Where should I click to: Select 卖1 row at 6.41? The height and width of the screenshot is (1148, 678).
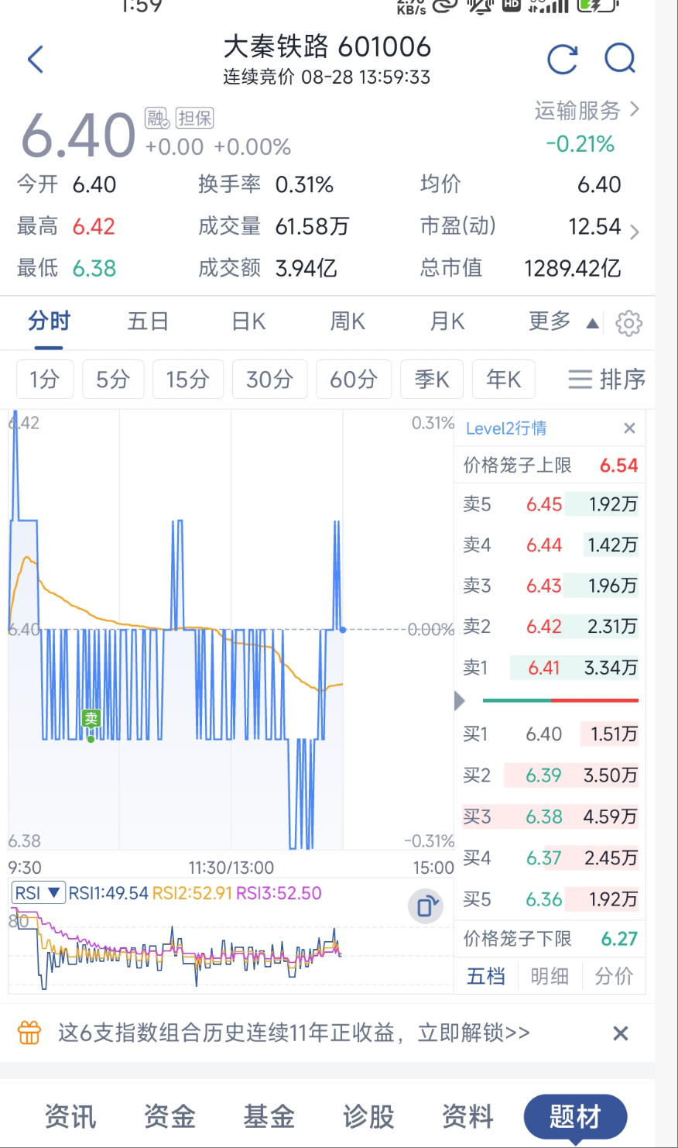[550, 668]
